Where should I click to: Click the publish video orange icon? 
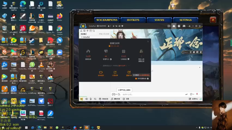[101, 73]
